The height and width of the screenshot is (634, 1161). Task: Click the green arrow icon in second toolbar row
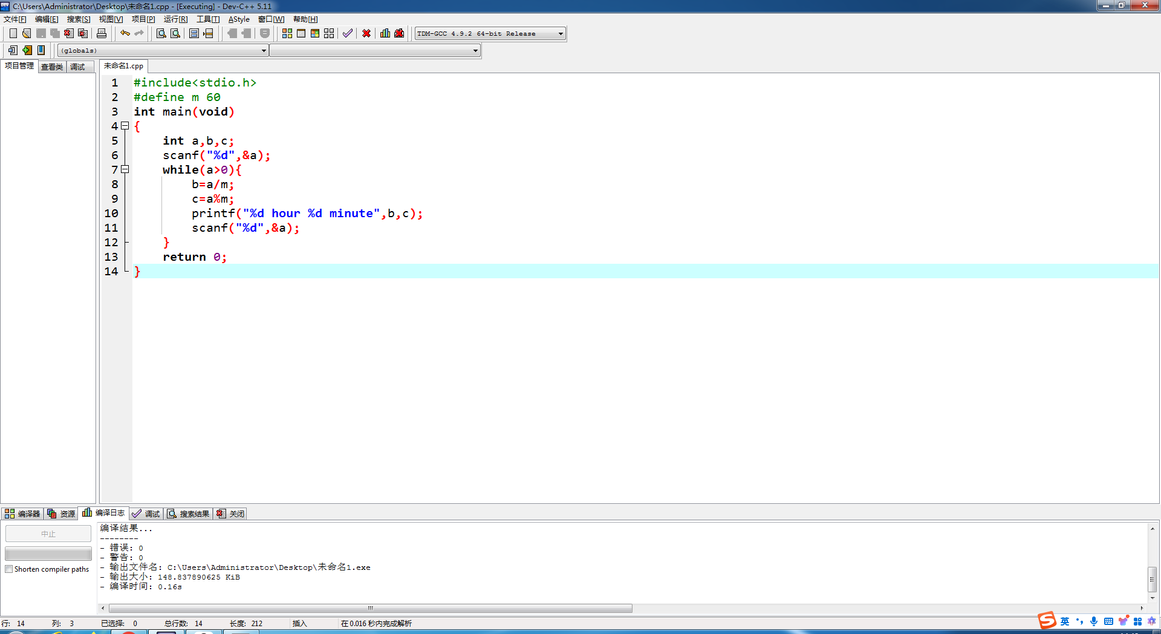coord(27,50)
